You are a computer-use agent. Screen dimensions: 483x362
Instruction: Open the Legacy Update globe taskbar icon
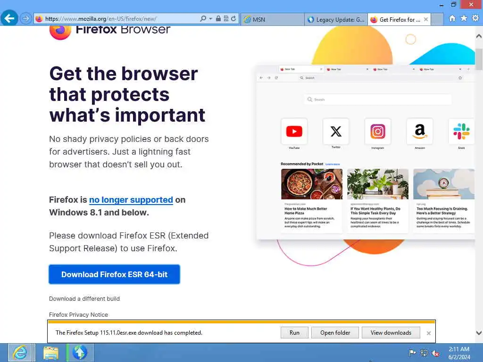(x=80, y=353)
